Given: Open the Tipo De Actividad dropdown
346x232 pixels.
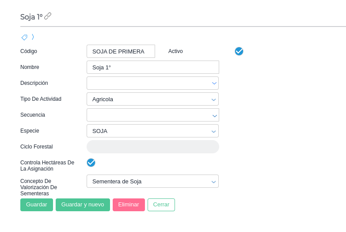Looking at the screenshot, I should (x=214, y=99).
